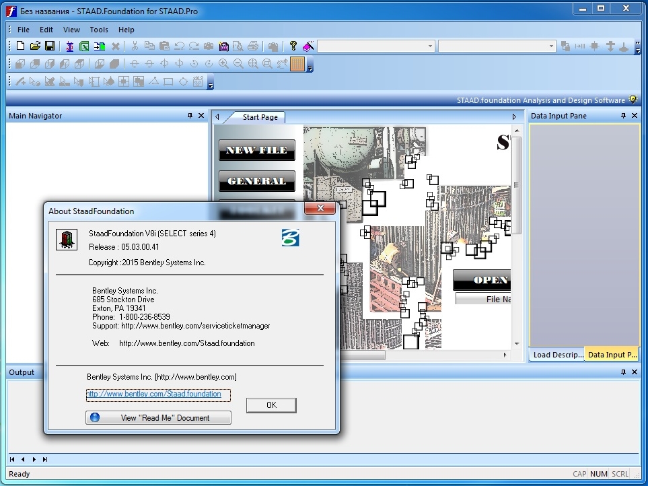Screen dimensions: 648x486
Task: Click the zoom in magnifier icon
Action: [x=223, y=64]
